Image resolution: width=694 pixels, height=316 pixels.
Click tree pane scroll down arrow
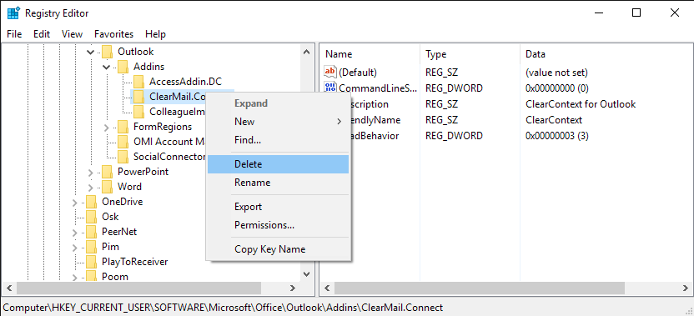point(306,274)
